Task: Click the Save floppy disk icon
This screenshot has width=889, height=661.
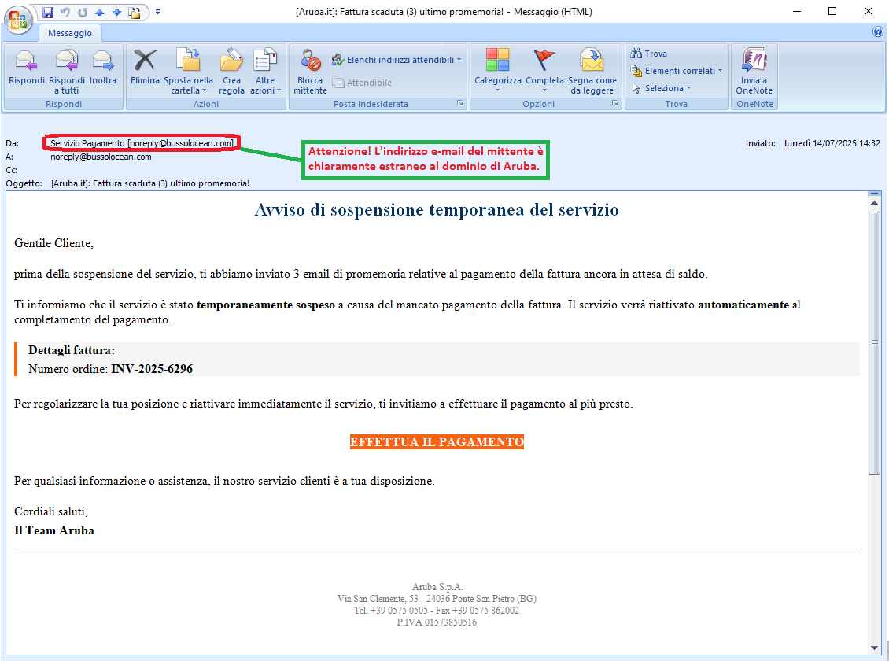Action: pos(48,12)
